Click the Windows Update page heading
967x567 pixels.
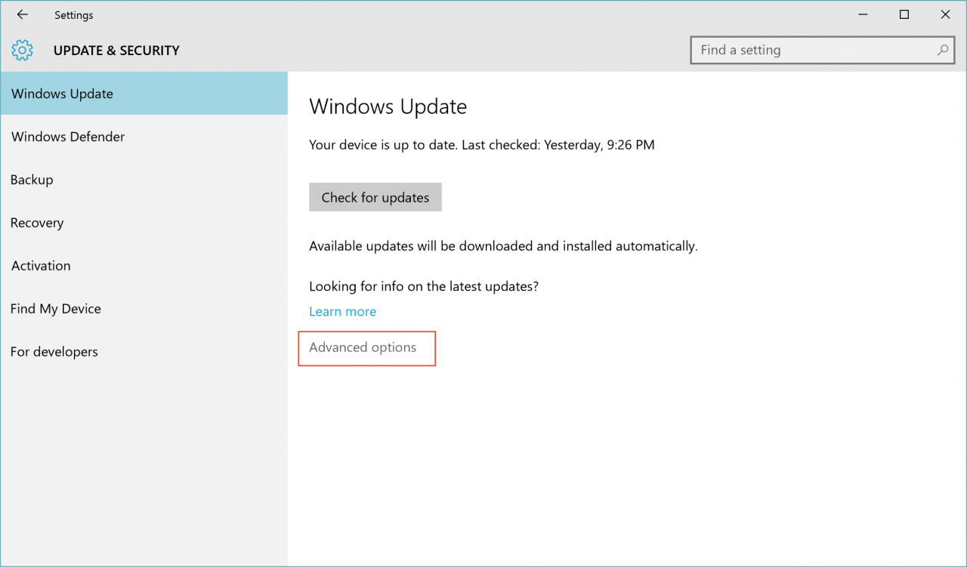[388, 106]
